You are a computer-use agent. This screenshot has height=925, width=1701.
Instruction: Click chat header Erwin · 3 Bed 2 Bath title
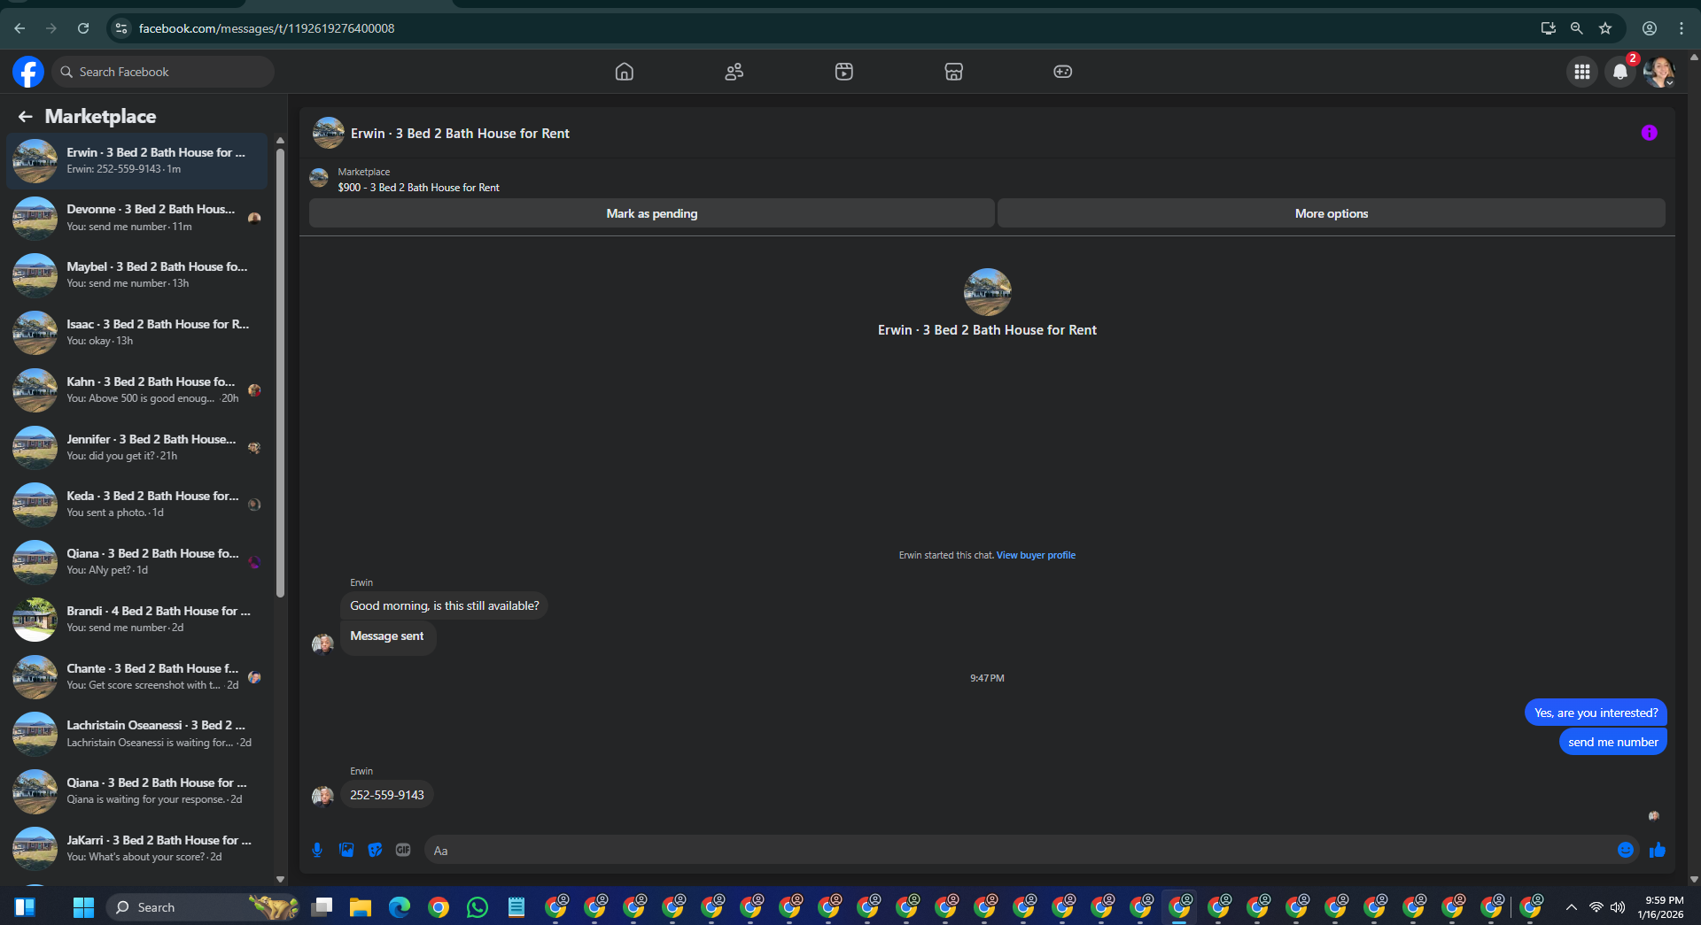pos(460,134)
